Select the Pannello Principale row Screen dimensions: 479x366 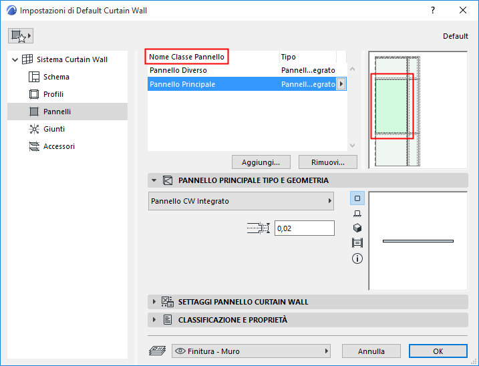pos(247,84)
